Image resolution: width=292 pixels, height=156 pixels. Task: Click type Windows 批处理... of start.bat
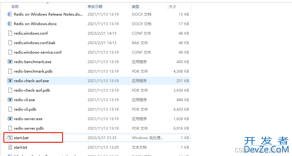click(x=148, y=138)
